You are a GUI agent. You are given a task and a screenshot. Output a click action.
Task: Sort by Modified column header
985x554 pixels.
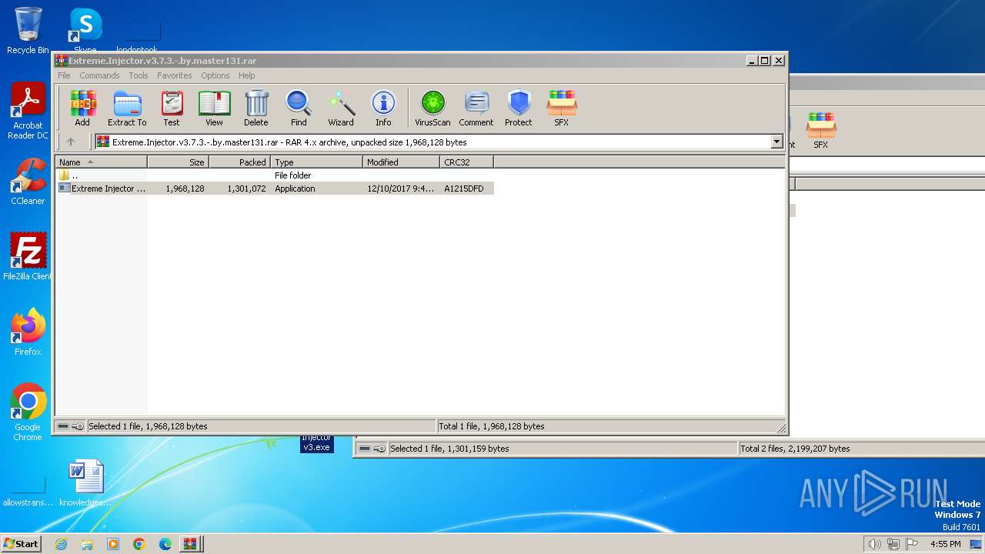[401, 162]
